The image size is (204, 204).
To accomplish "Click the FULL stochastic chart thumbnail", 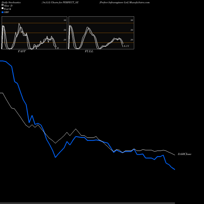I will tap(101, 33).
